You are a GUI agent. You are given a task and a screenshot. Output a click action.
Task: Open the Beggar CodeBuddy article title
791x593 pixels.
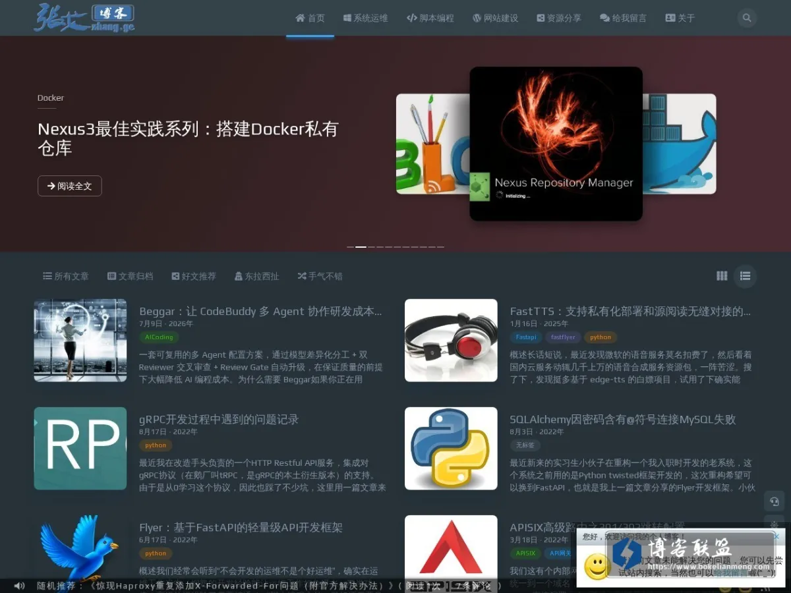[x=261, y=311]
